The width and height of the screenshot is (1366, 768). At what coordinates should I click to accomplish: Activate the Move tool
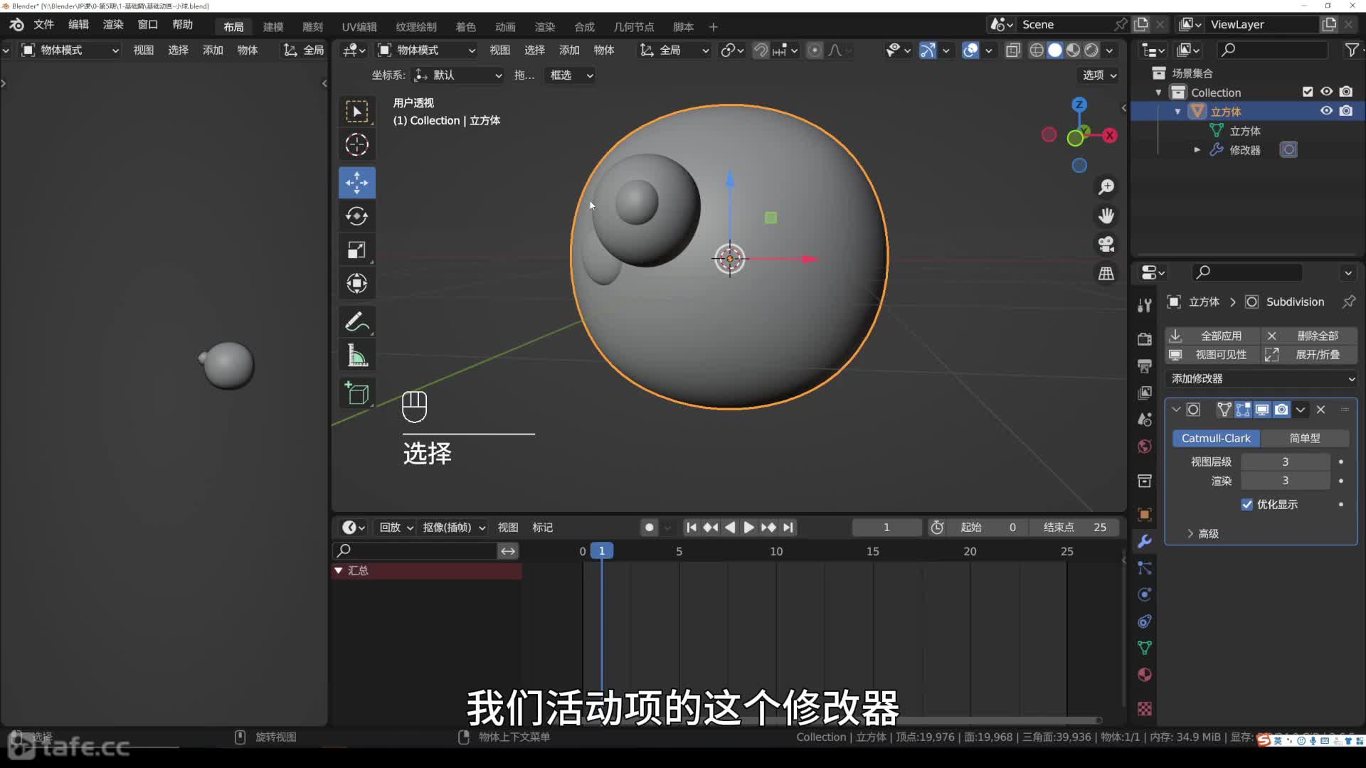[356, 183]
